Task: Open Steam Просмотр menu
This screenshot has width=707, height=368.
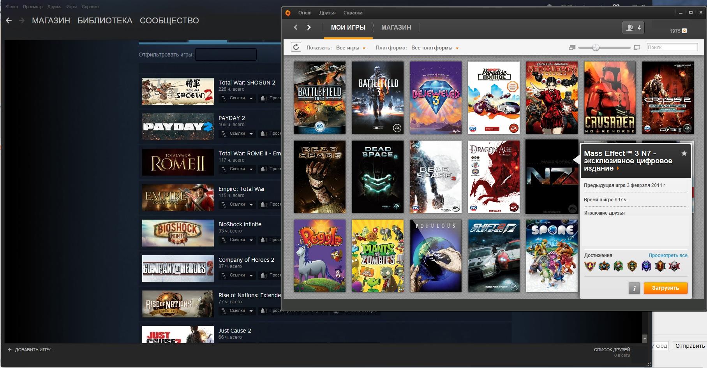Action: click(33, 7)
